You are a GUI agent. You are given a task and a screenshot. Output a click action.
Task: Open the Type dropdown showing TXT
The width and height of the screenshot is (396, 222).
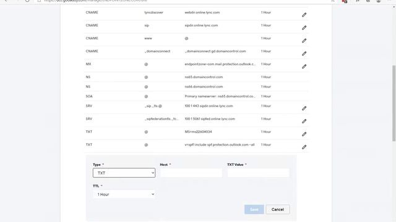click(x=124, y=173)
